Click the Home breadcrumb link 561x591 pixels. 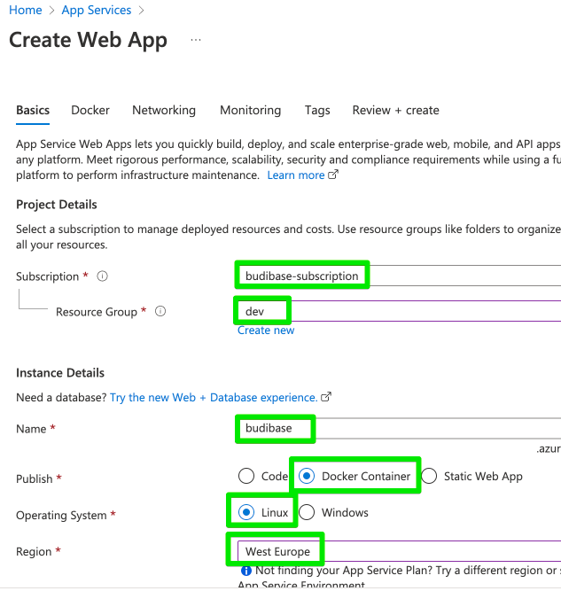click(x=26, y=10)
